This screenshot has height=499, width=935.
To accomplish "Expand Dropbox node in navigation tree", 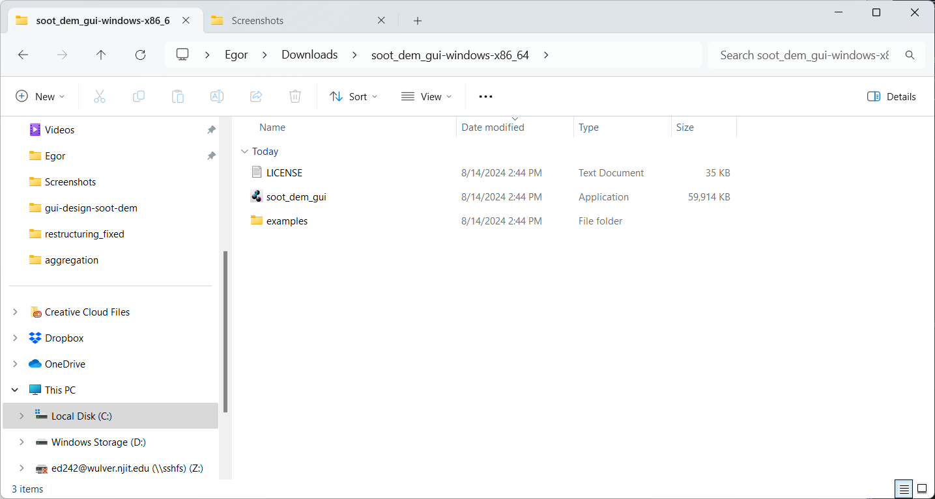I will [x=15, y=338].
